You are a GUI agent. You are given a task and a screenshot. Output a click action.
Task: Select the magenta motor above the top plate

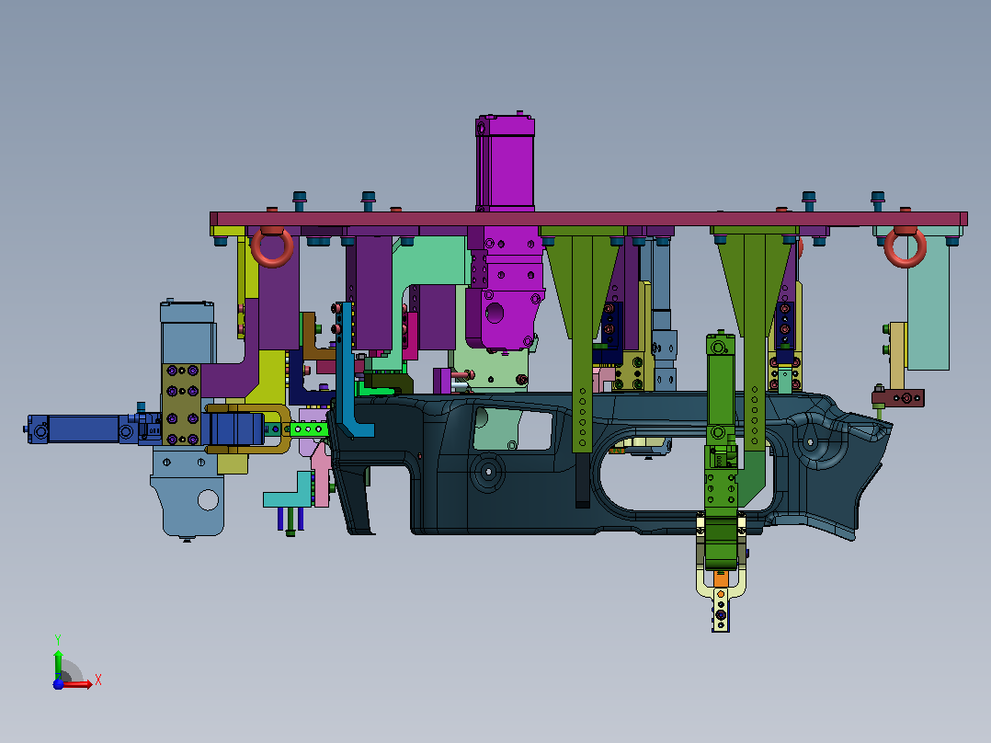tap(505, 161)
